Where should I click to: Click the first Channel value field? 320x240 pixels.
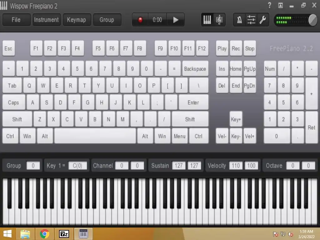click(x=122, y=166)
